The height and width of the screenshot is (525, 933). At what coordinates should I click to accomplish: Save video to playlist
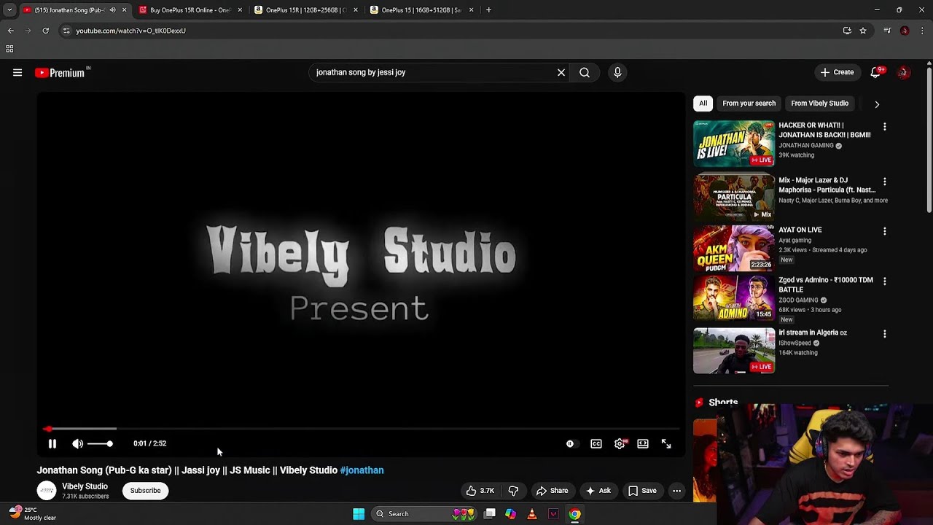(642, 491)
